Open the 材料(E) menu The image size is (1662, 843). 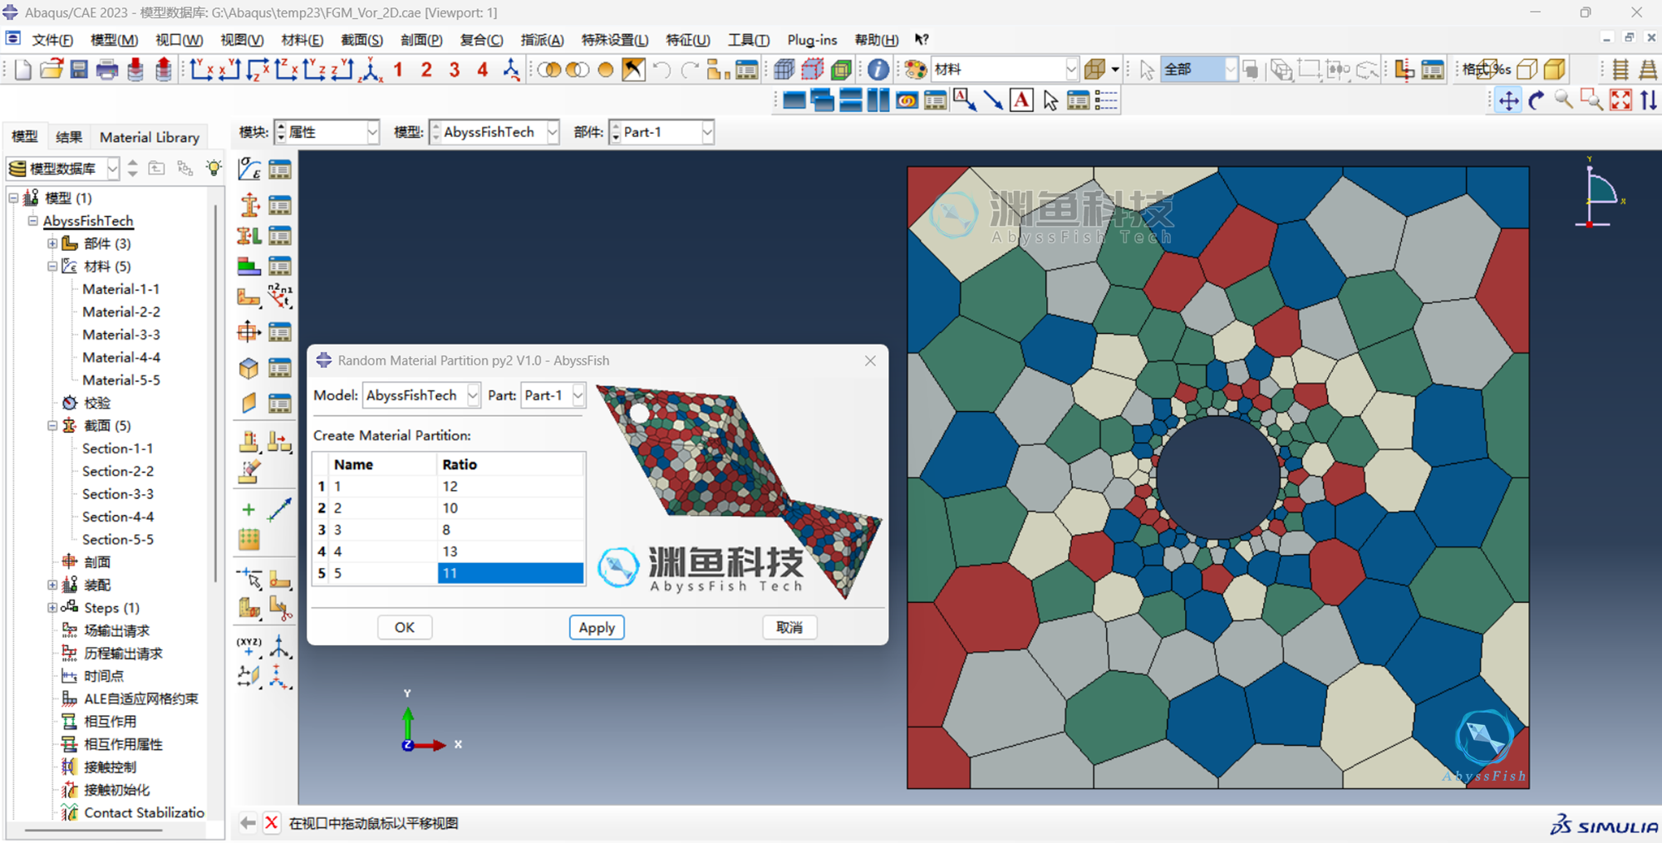tap(302, 40)
